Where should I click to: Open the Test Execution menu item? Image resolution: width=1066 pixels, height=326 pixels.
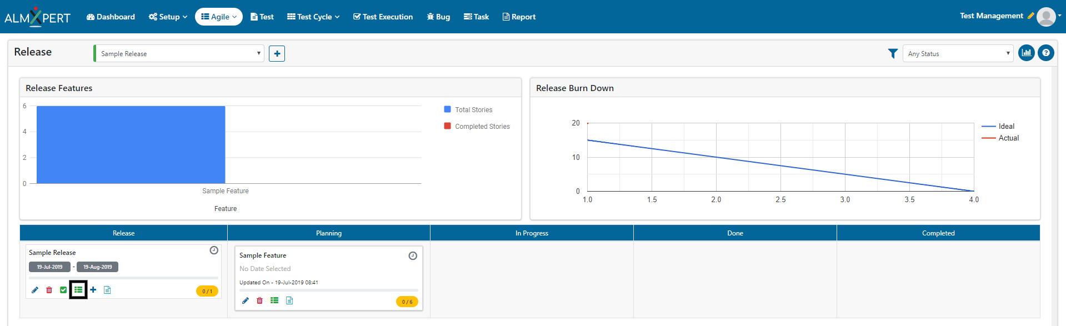point(383,17)
